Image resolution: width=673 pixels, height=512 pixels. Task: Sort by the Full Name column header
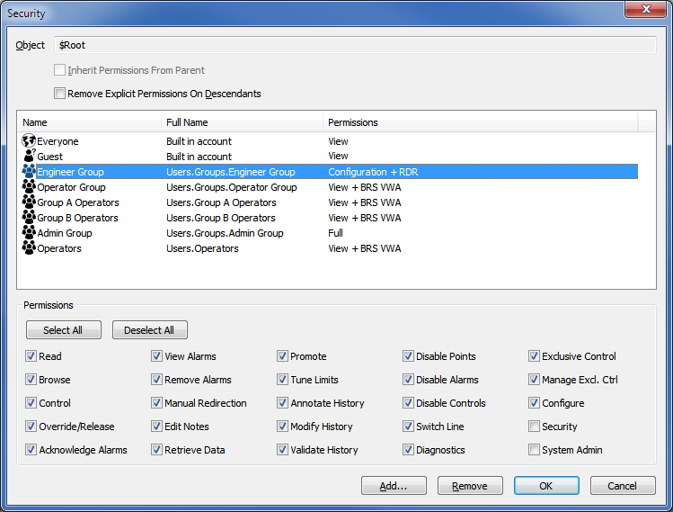pyautogui.click(x=241, y=122)
